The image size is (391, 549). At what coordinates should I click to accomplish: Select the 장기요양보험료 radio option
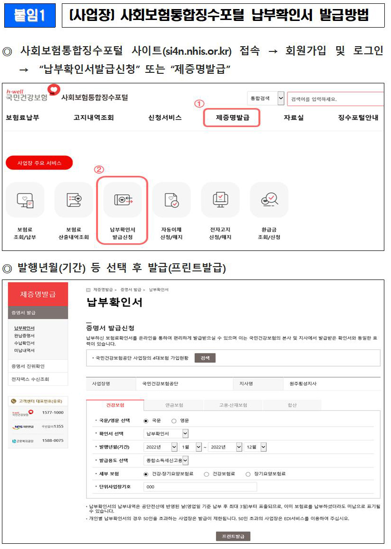coord(248,474)
